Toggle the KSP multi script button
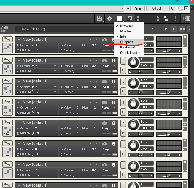The width and height of the screenshot is (194, 188). point(174,29)
